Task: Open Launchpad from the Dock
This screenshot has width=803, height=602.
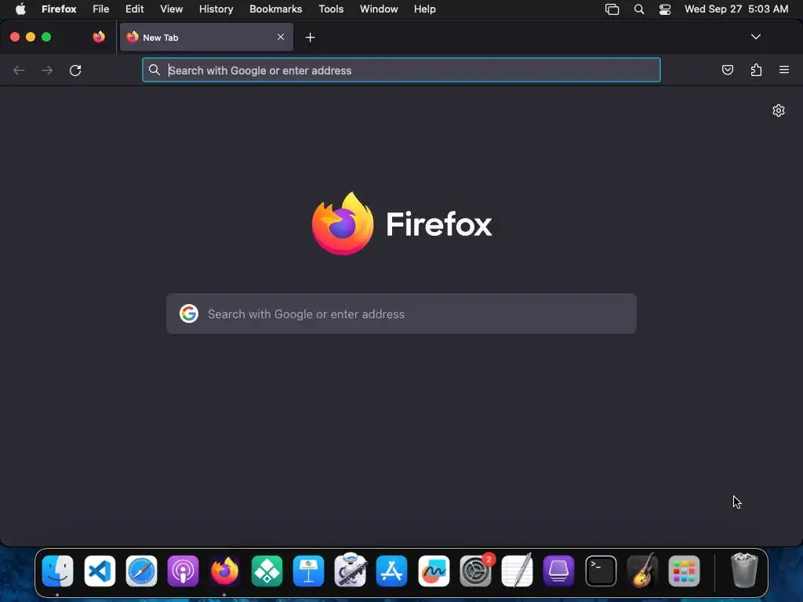Action: click(x=684, y=571)
